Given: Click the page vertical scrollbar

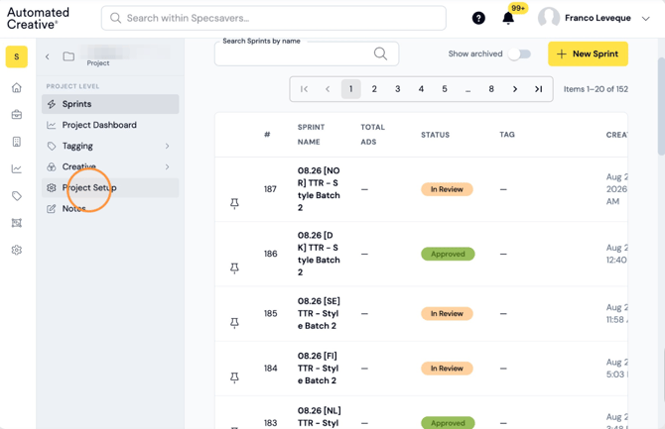Looking at the screenshot, I should [661, 106].
